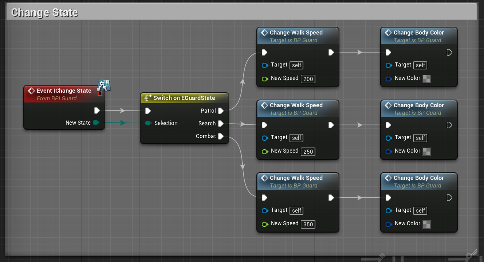Click the Combat execution pin
This screenshot has height=262, width=484.
[x=222, y=136]
